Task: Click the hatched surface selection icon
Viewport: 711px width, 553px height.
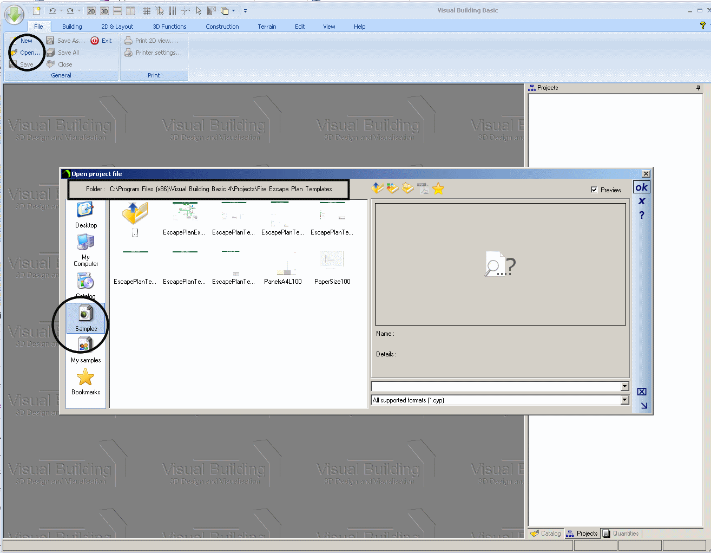Action: [x=212, y=11]
